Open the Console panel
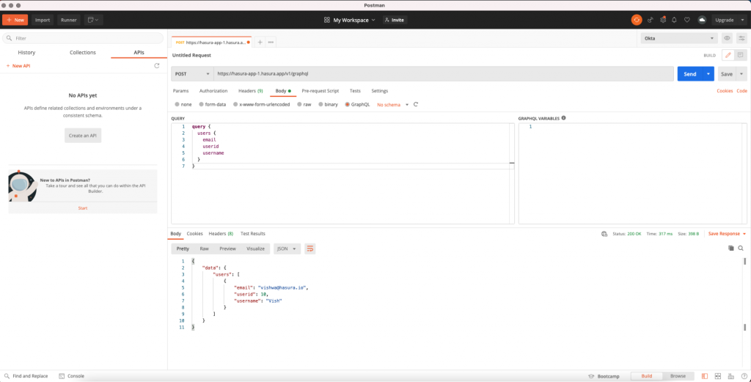 coord(71,376)
